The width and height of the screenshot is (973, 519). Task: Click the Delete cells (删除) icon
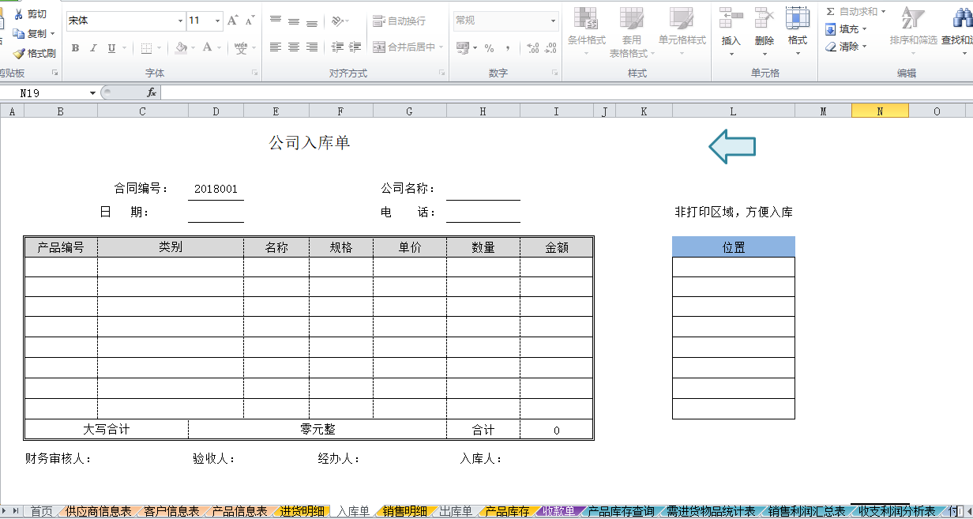[x=764, y=19]
